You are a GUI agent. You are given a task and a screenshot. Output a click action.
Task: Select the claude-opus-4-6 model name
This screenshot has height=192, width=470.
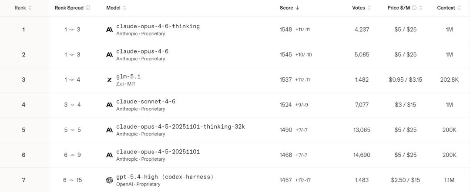(142, 51)
